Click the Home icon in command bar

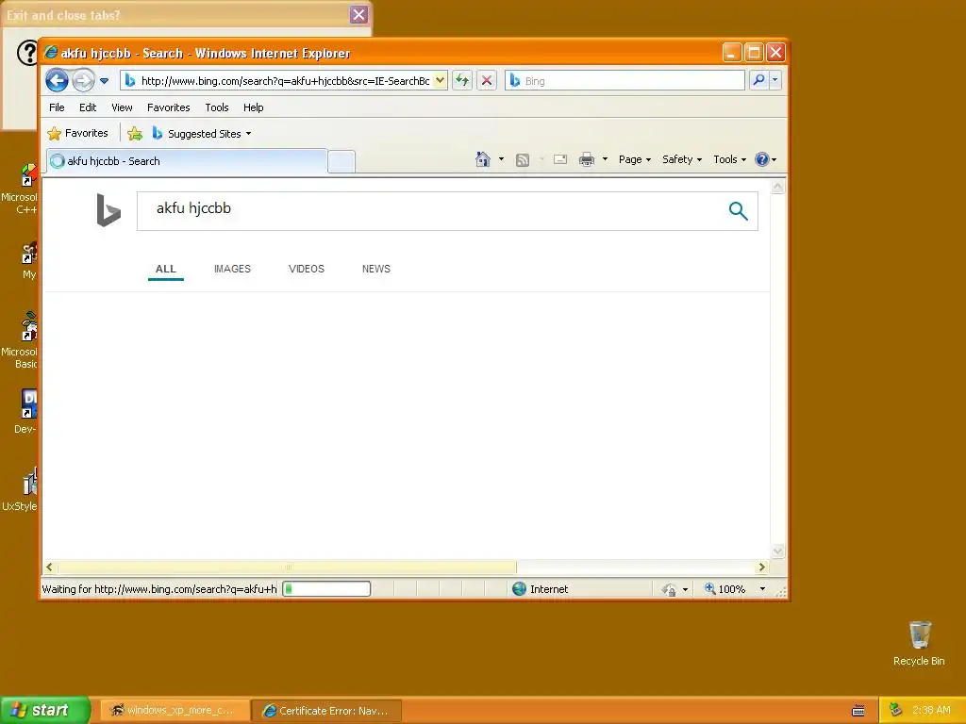(483, 159)
